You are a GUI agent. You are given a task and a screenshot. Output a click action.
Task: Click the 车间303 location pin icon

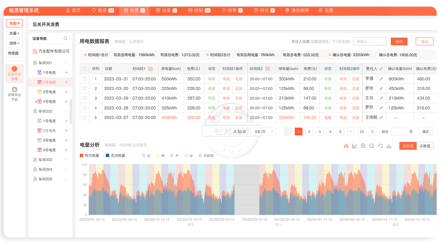coord(35,160)
